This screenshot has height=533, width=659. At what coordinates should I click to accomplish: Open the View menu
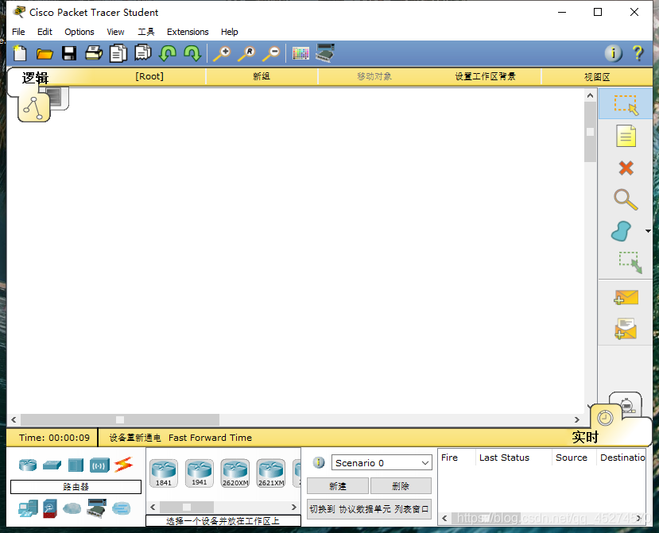(x=115, y=32)
